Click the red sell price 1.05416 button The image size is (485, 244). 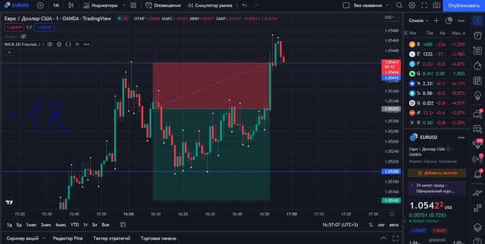click(x=14, y=27)
